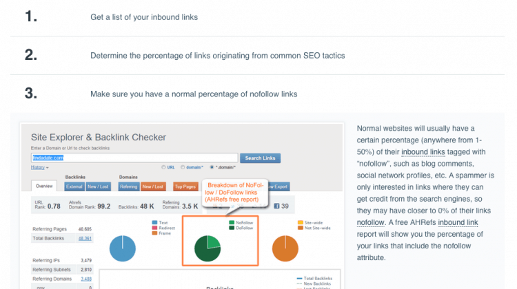
Task: Select the *.domain/* radio button
Action: coord(212,167)
